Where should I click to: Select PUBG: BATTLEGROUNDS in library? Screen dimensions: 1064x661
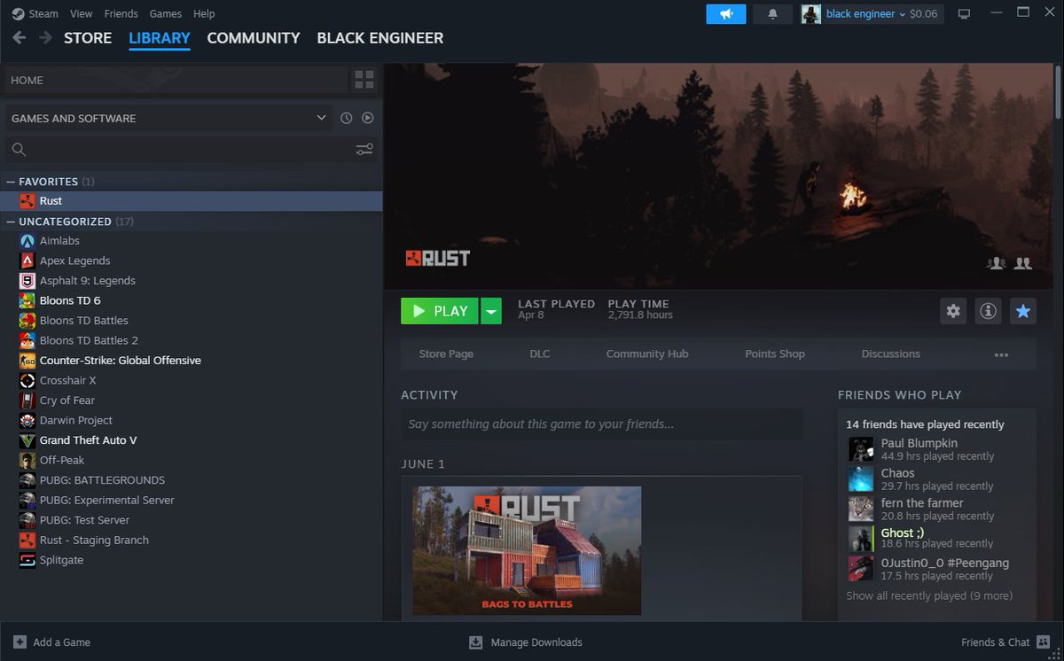[x=102, y=480]
